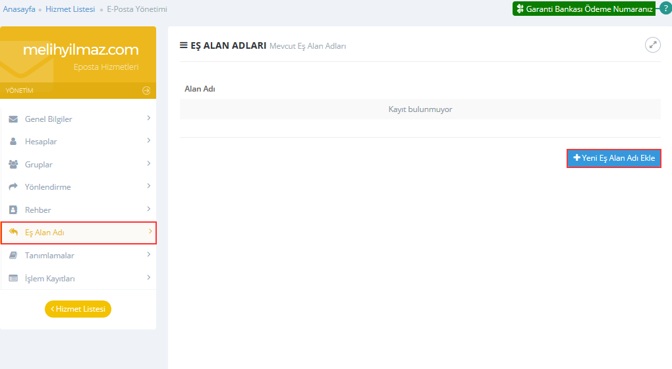Expand the Genel Bilgiler chevron
The height and width of the screenshot is (369, 672).
click(149, 118)
